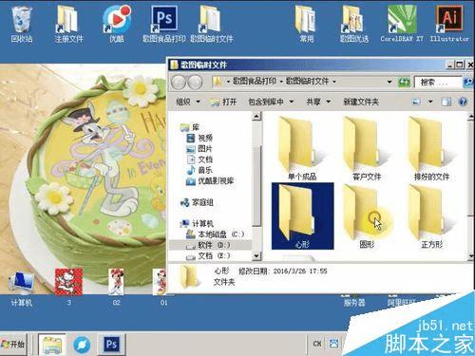
Task: Open the Recycle Bin desktop icon
Action: click(x=22, y=24)
